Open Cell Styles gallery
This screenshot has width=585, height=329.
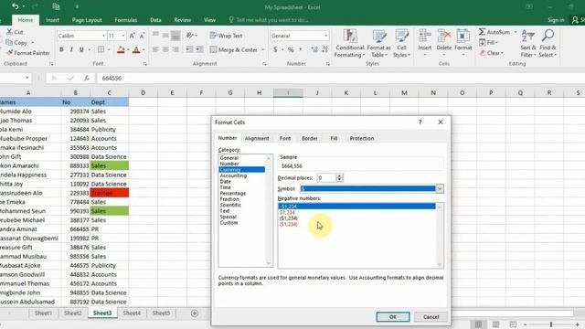click(401, 44)
